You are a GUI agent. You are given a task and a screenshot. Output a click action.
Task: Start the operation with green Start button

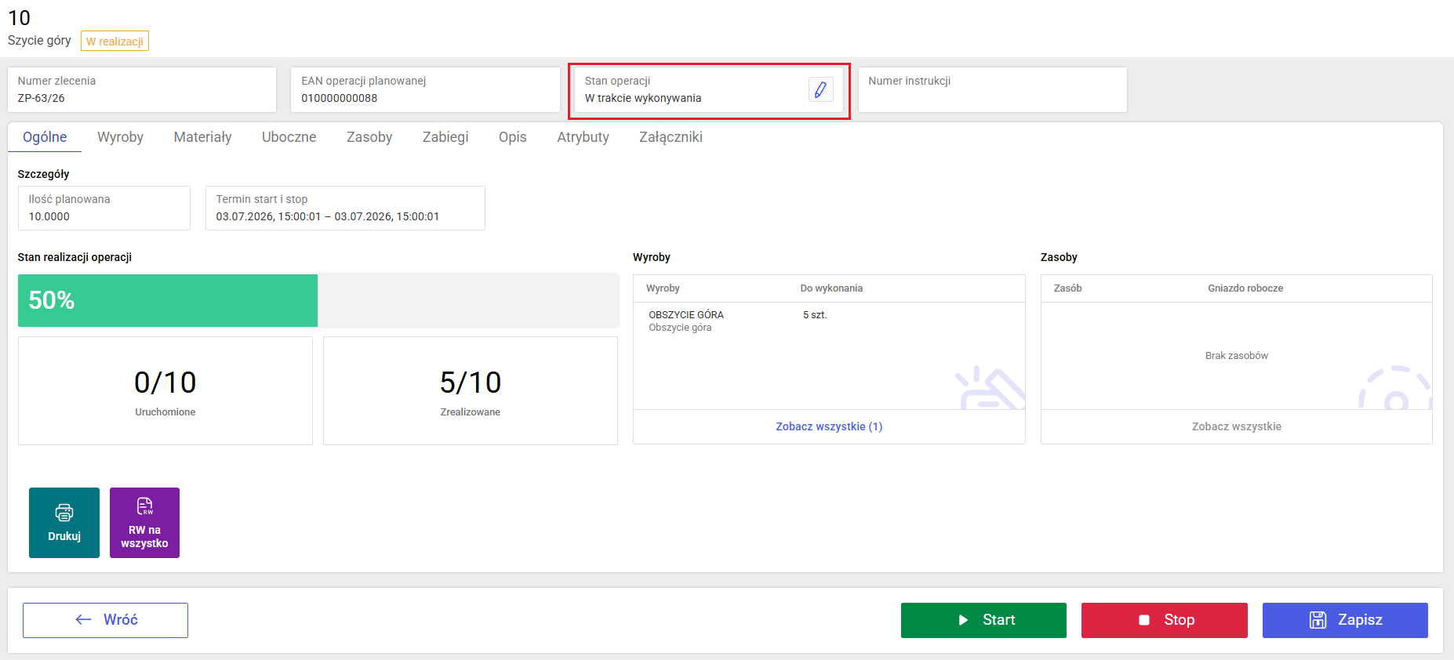click(x=983, y=620)
